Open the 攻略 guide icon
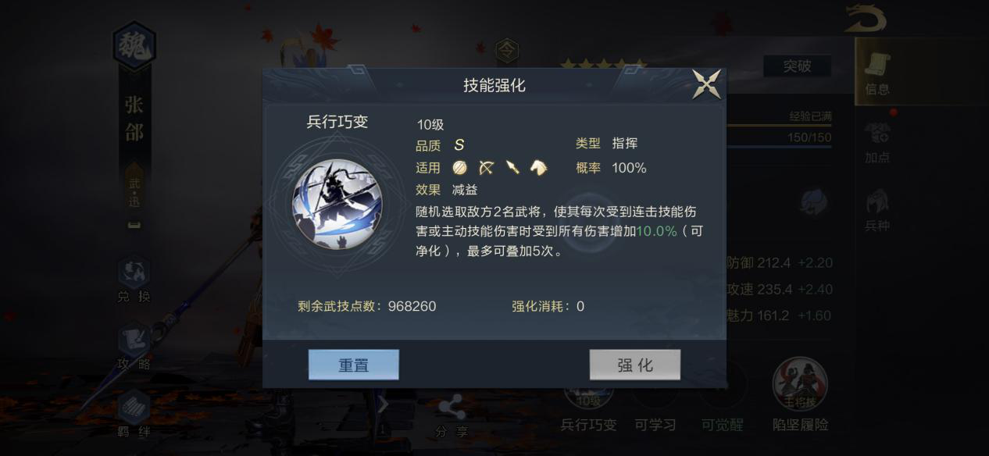Viewport: 989px width, 456px height. 134,346
